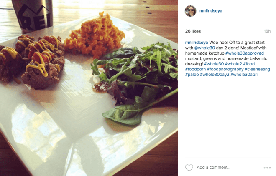Open the three-dot more options menu
The width and height of the screenshot is (276, 176).
point(267,168)
